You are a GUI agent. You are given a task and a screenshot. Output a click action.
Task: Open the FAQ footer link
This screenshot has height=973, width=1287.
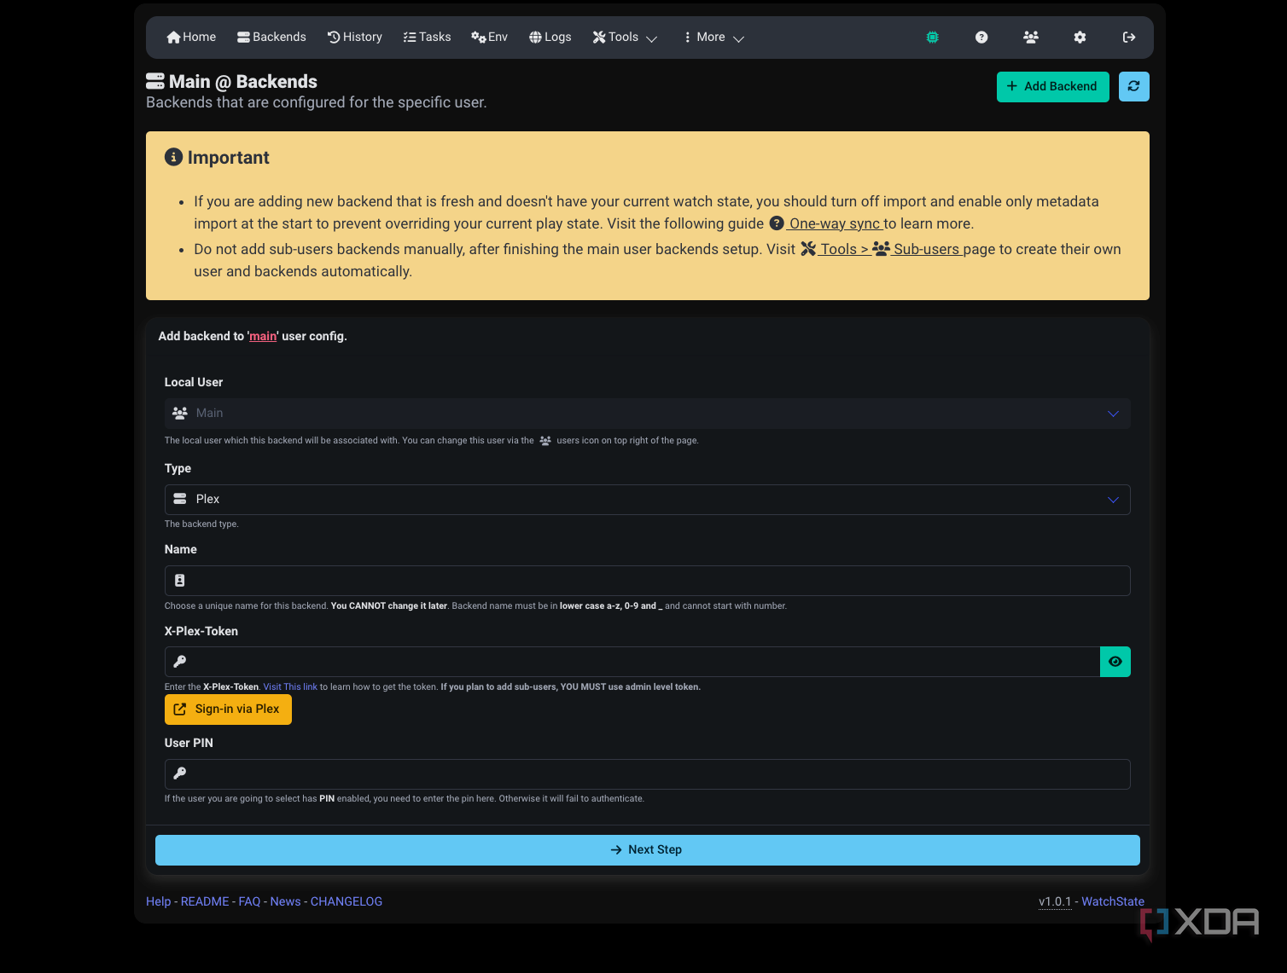pyautogui.click(x=249, y=901)
